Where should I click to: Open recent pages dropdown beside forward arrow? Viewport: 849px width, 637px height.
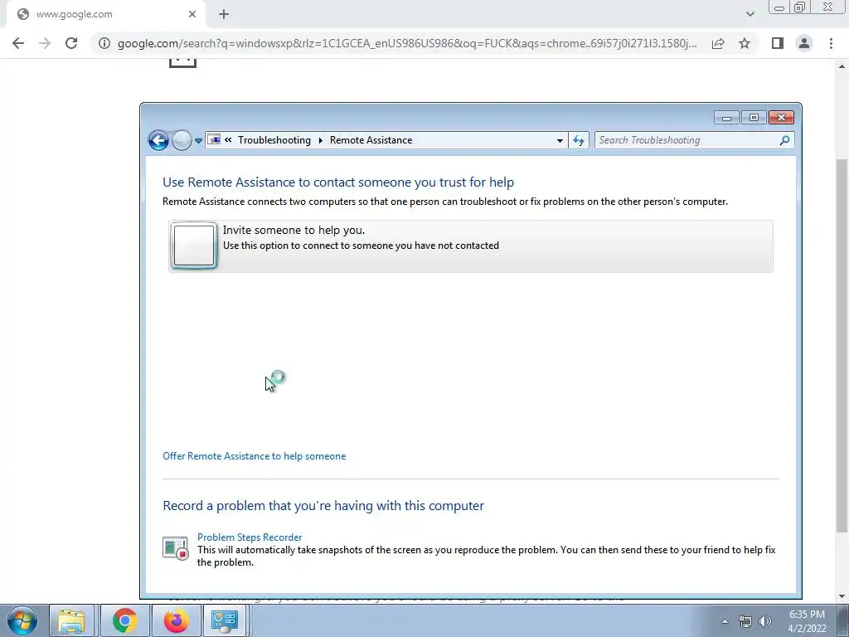point(198,141)
